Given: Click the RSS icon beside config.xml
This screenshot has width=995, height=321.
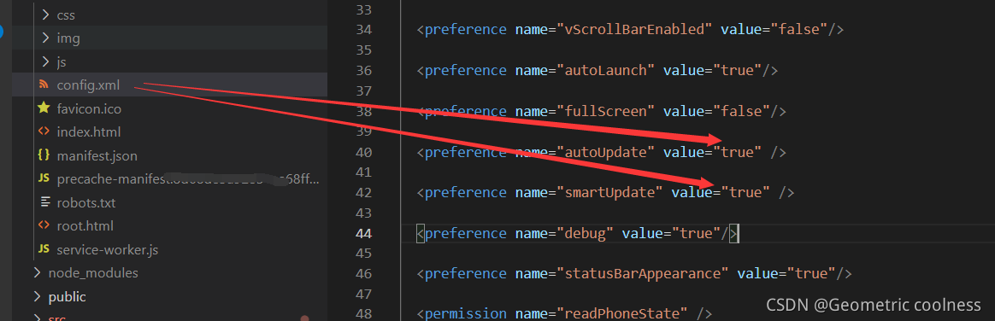Looking at the screenshot, I should pyautogui.click(x=44, y=85).
